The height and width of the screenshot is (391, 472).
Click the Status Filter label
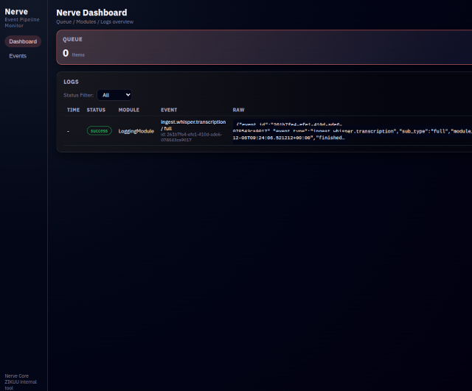tap(78, 95)
